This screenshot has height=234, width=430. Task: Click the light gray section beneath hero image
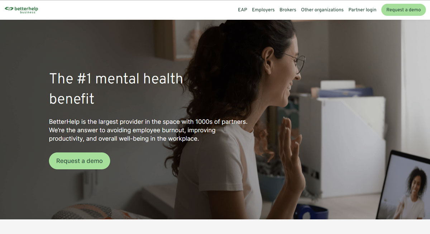[215, 226]
